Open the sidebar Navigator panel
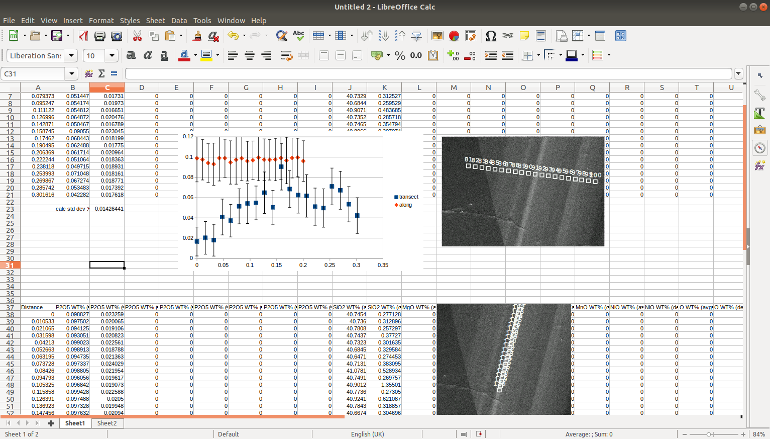 [759, 148]
